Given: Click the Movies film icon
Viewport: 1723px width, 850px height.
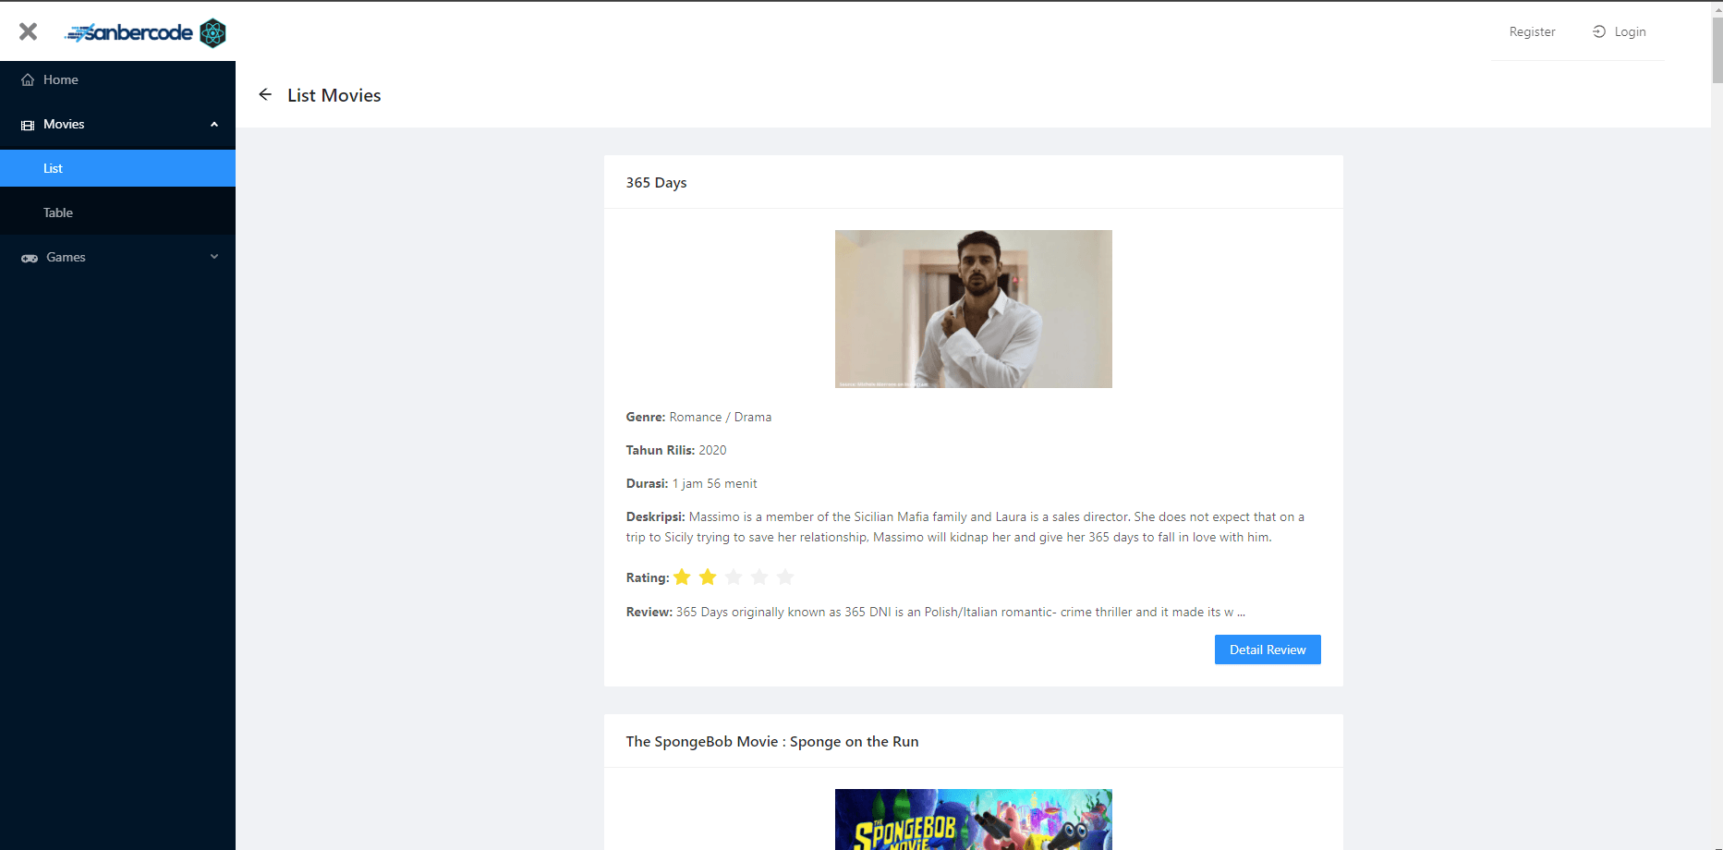Looking at the screenshot, I should (x=28, y=125).
